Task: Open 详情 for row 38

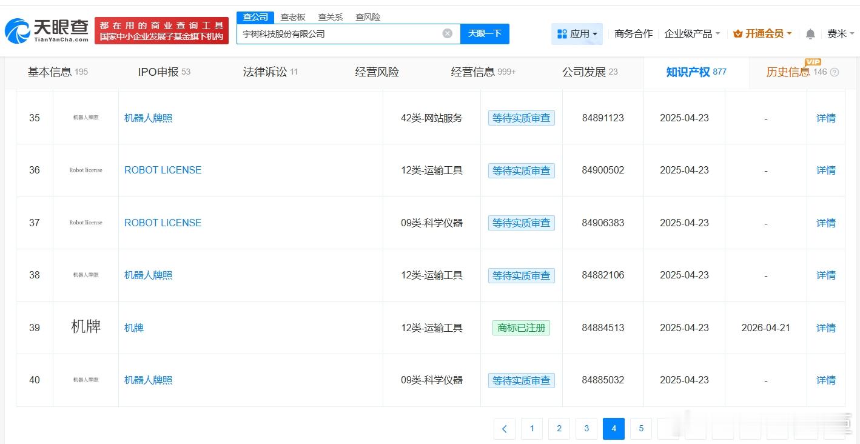Action: [825, 275]
